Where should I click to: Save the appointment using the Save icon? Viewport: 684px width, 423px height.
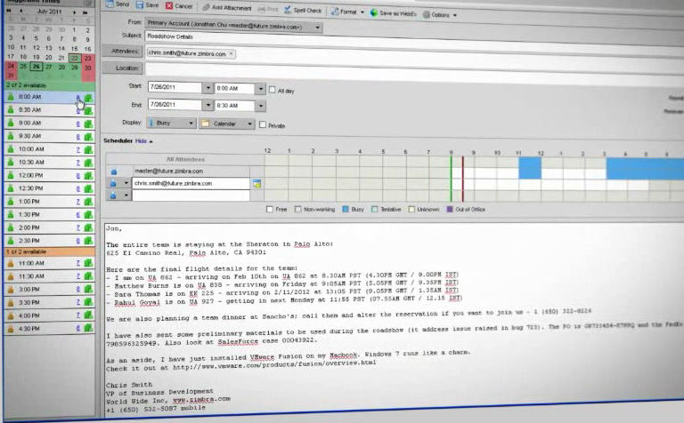[148, 6]
